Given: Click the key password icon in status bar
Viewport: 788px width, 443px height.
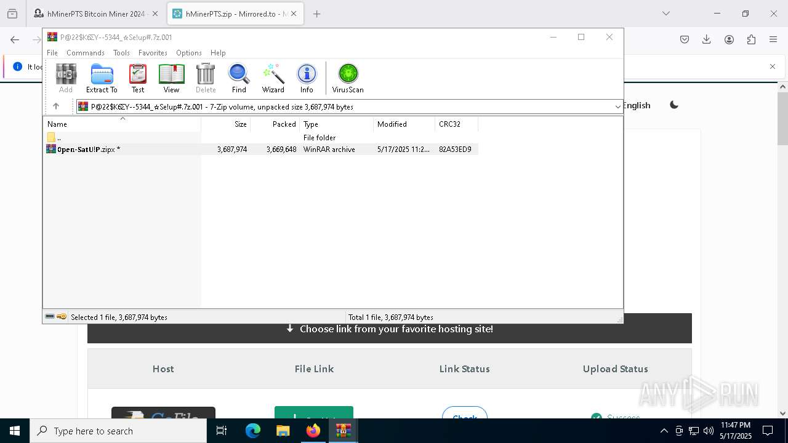Looking at the screenshot, I should click(62, 317).
